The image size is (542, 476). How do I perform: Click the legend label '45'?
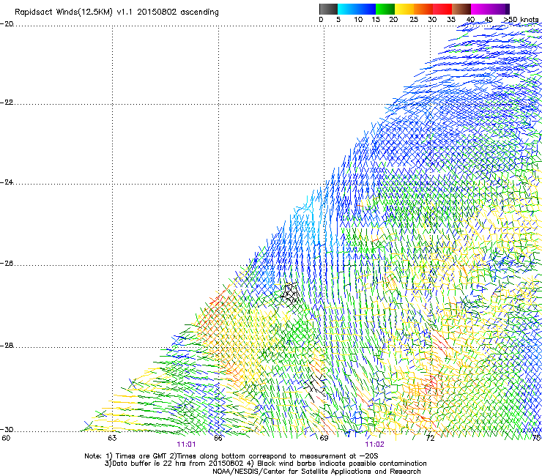tap(489, 20)
